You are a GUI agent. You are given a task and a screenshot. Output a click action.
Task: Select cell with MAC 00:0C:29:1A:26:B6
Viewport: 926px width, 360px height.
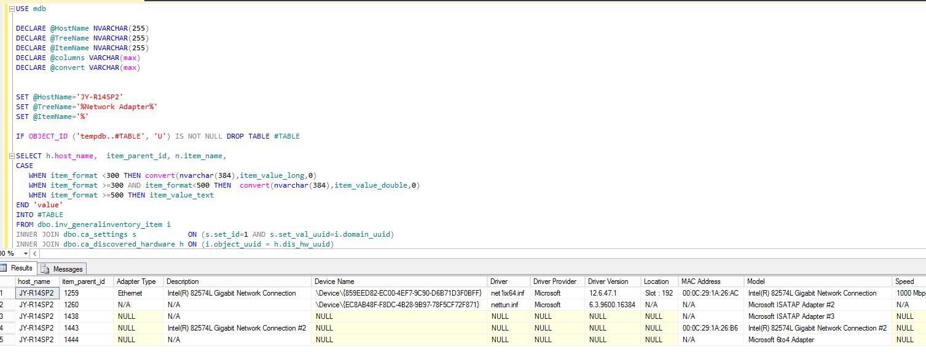(710, 328)
